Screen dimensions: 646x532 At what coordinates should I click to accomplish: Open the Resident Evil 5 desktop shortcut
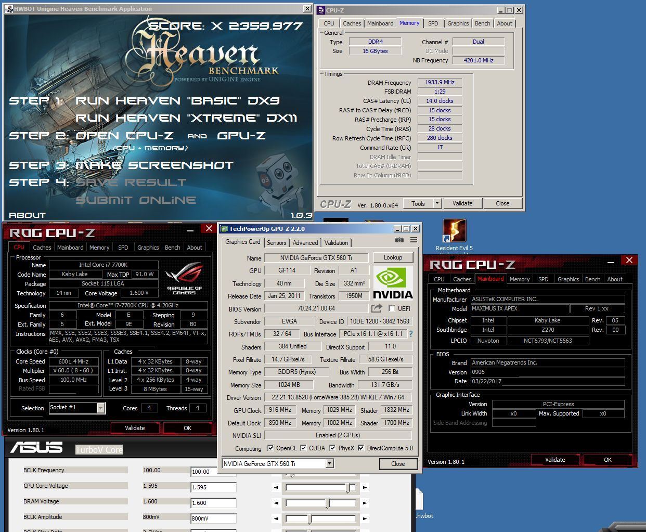[x=454, y=230]
